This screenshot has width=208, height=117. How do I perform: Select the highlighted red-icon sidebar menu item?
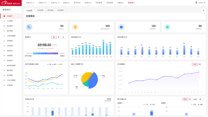coord(10,16)
